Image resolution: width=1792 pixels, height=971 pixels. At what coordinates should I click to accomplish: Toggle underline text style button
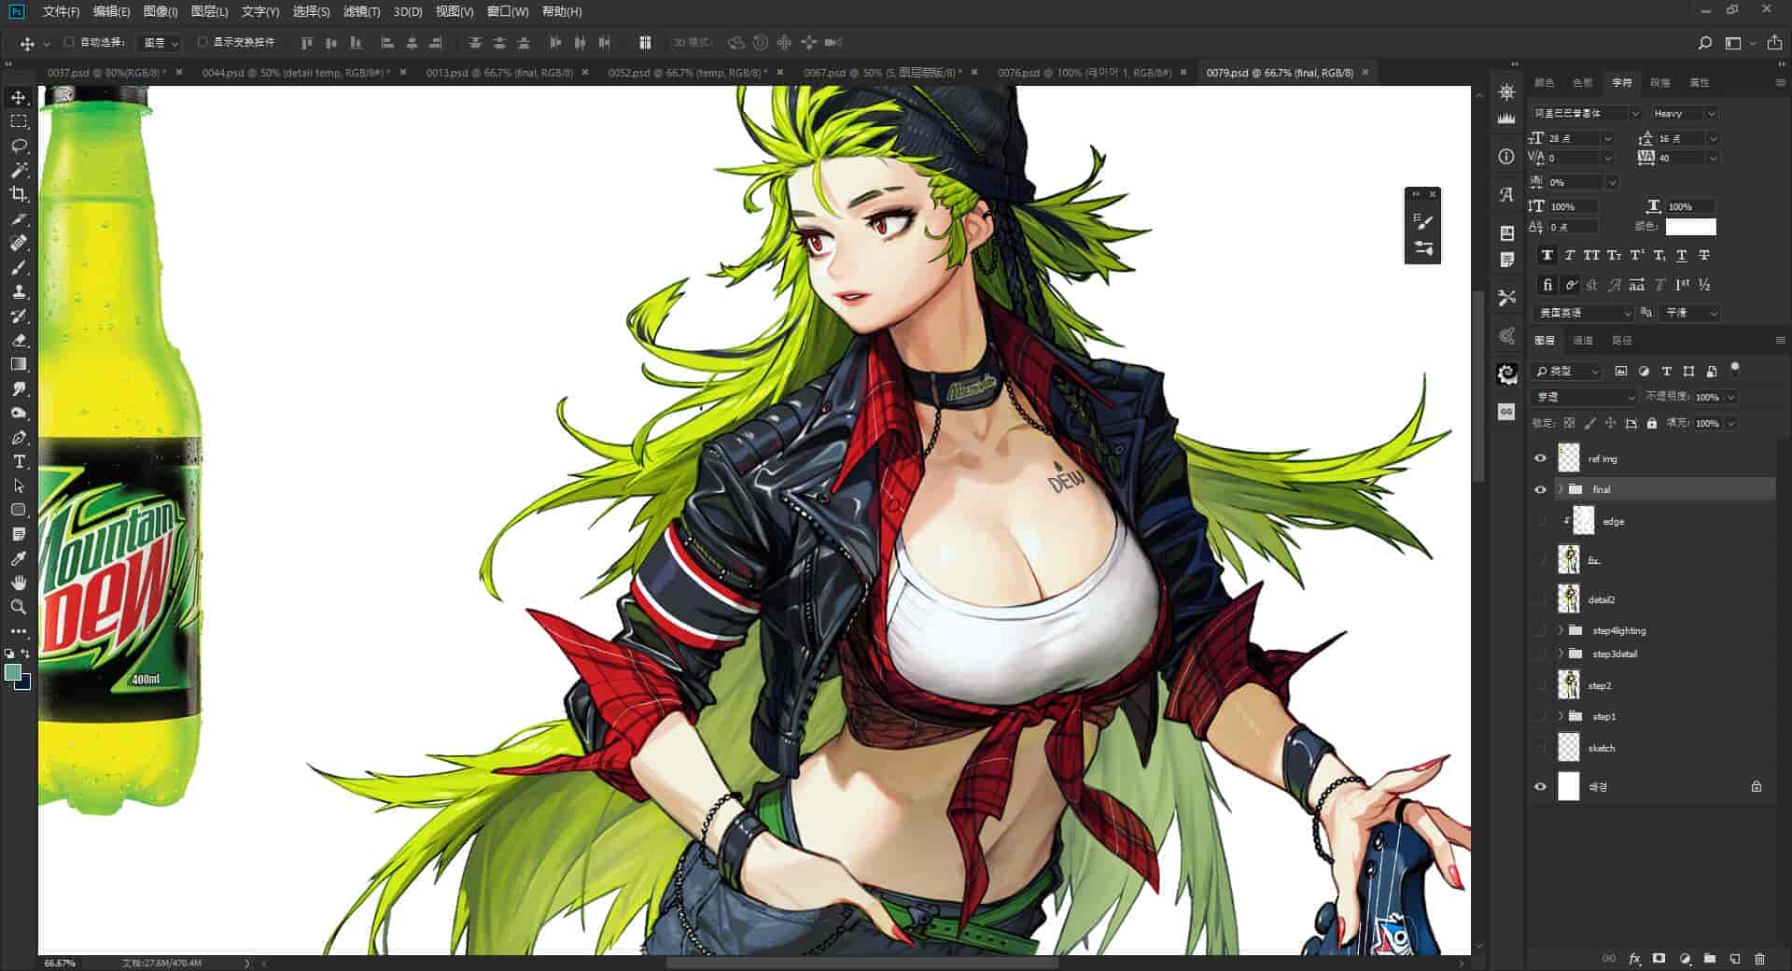tap(1682, 255)
